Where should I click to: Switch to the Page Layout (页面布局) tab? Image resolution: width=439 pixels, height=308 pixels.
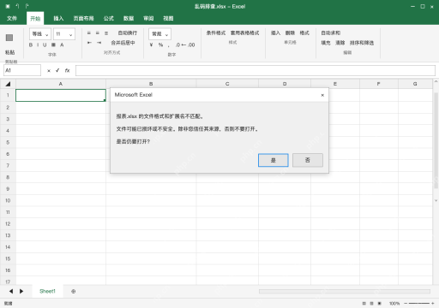point(83,19)
